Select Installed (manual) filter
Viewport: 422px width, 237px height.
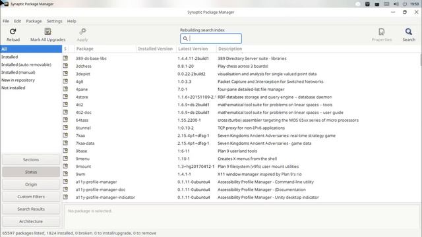pyautogui.click(x=31, y=72)
